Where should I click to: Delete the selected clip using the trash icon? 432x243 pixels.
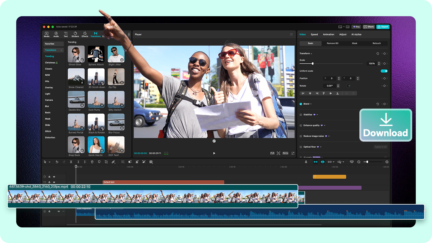pos(92,162)
